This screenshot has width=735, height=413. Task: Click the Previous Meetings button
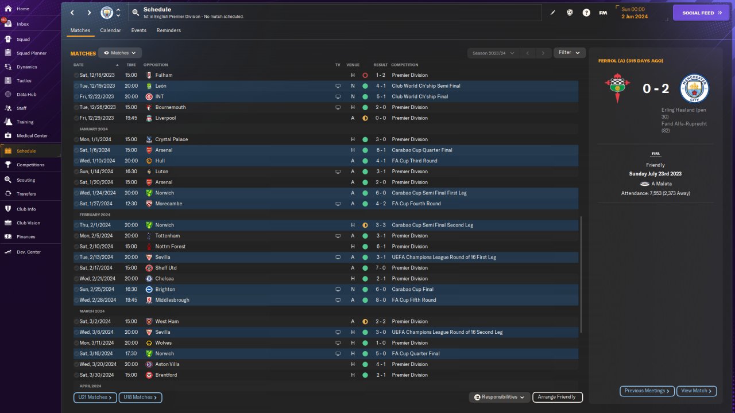pyautogui.click(x=647, y=391)
